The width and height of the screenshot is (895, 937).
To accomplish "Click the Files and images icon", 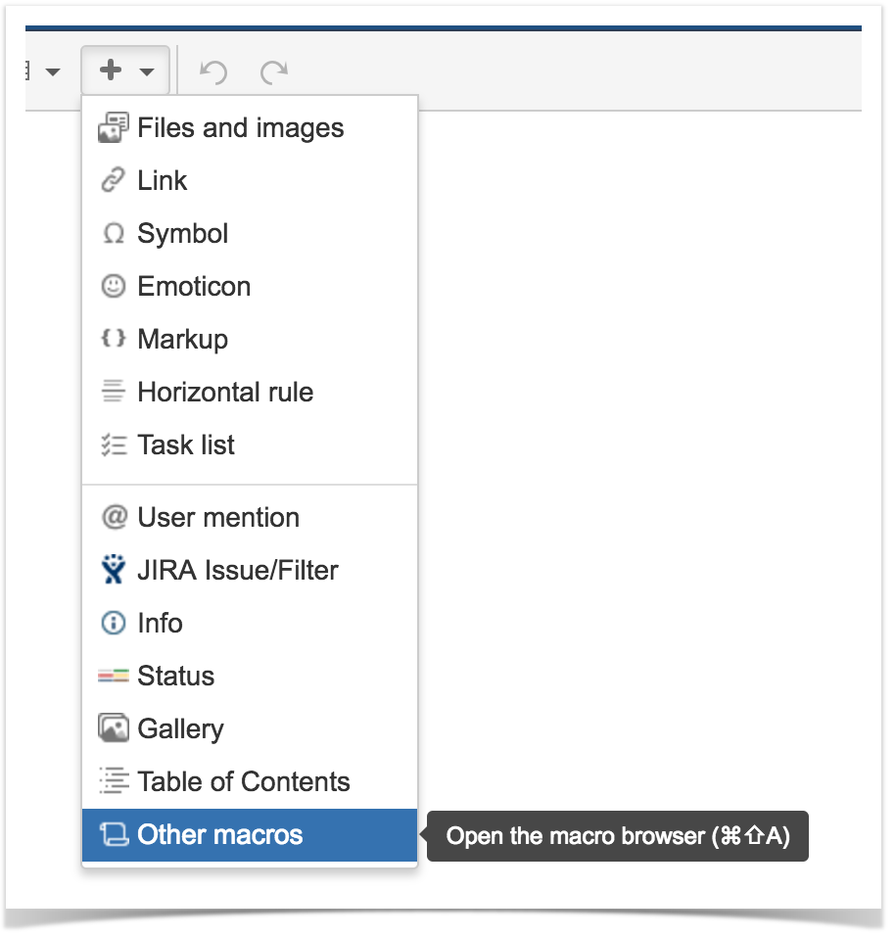I will coord(113,128).
